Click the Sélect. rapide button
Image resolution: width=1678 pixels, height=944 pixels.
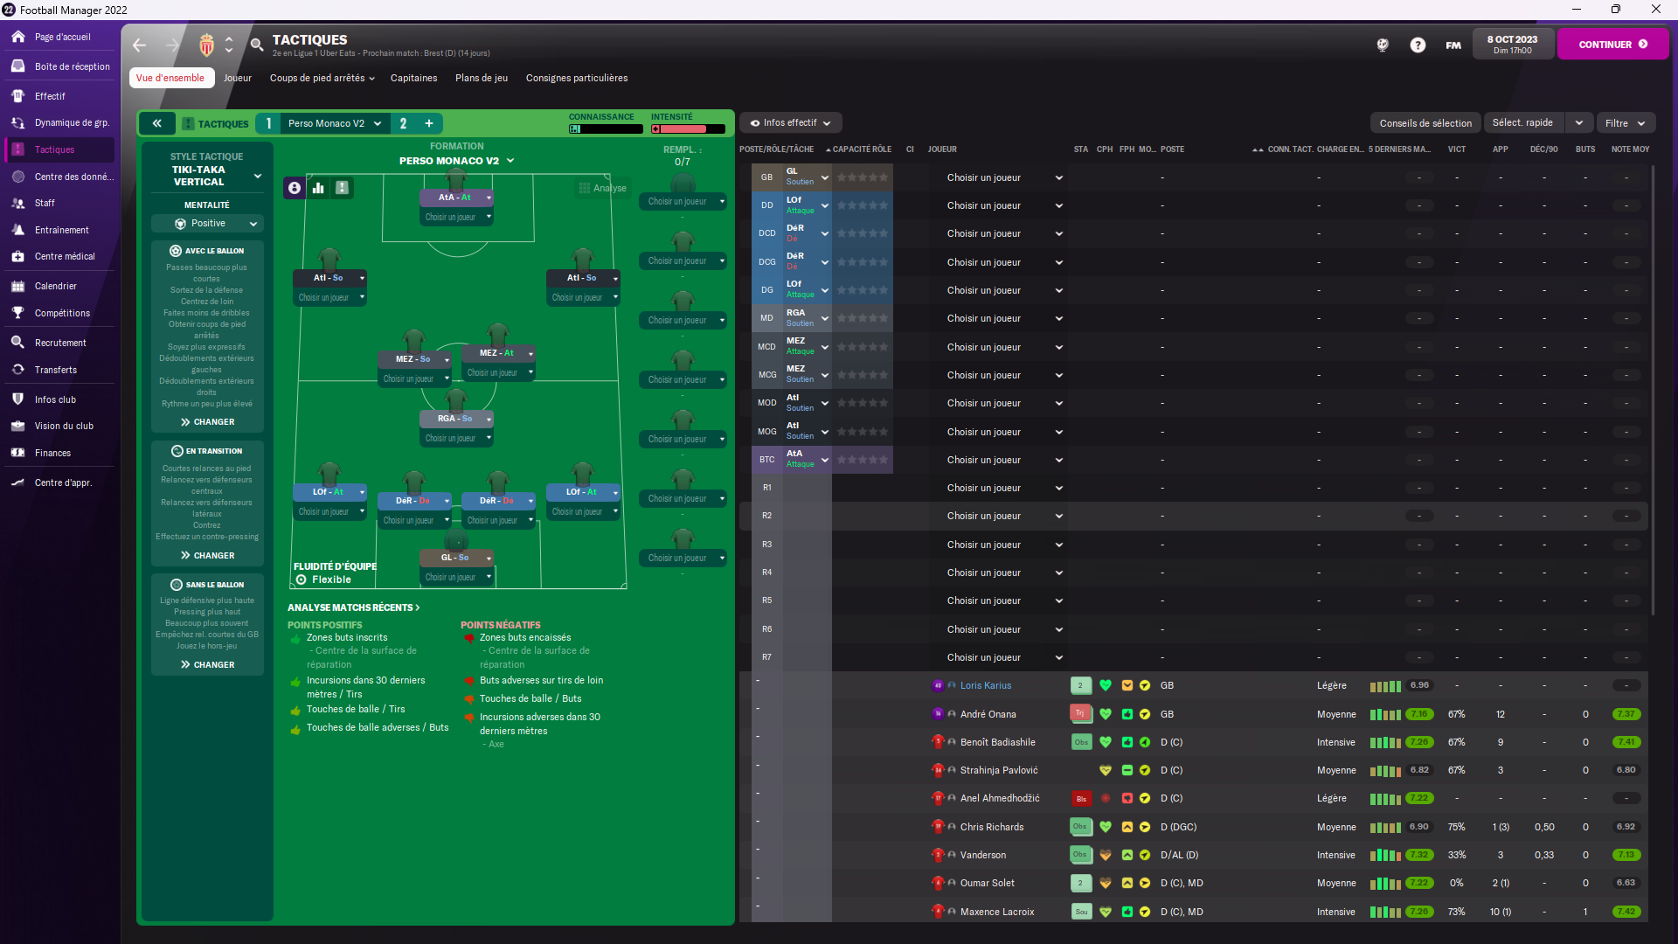pyautogui.click(x=1523, y=123)
